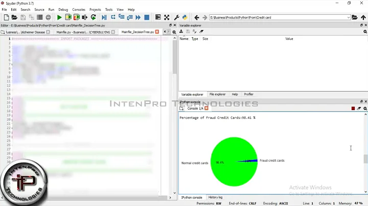Step into function debug icon

click(x=121, y=17)
